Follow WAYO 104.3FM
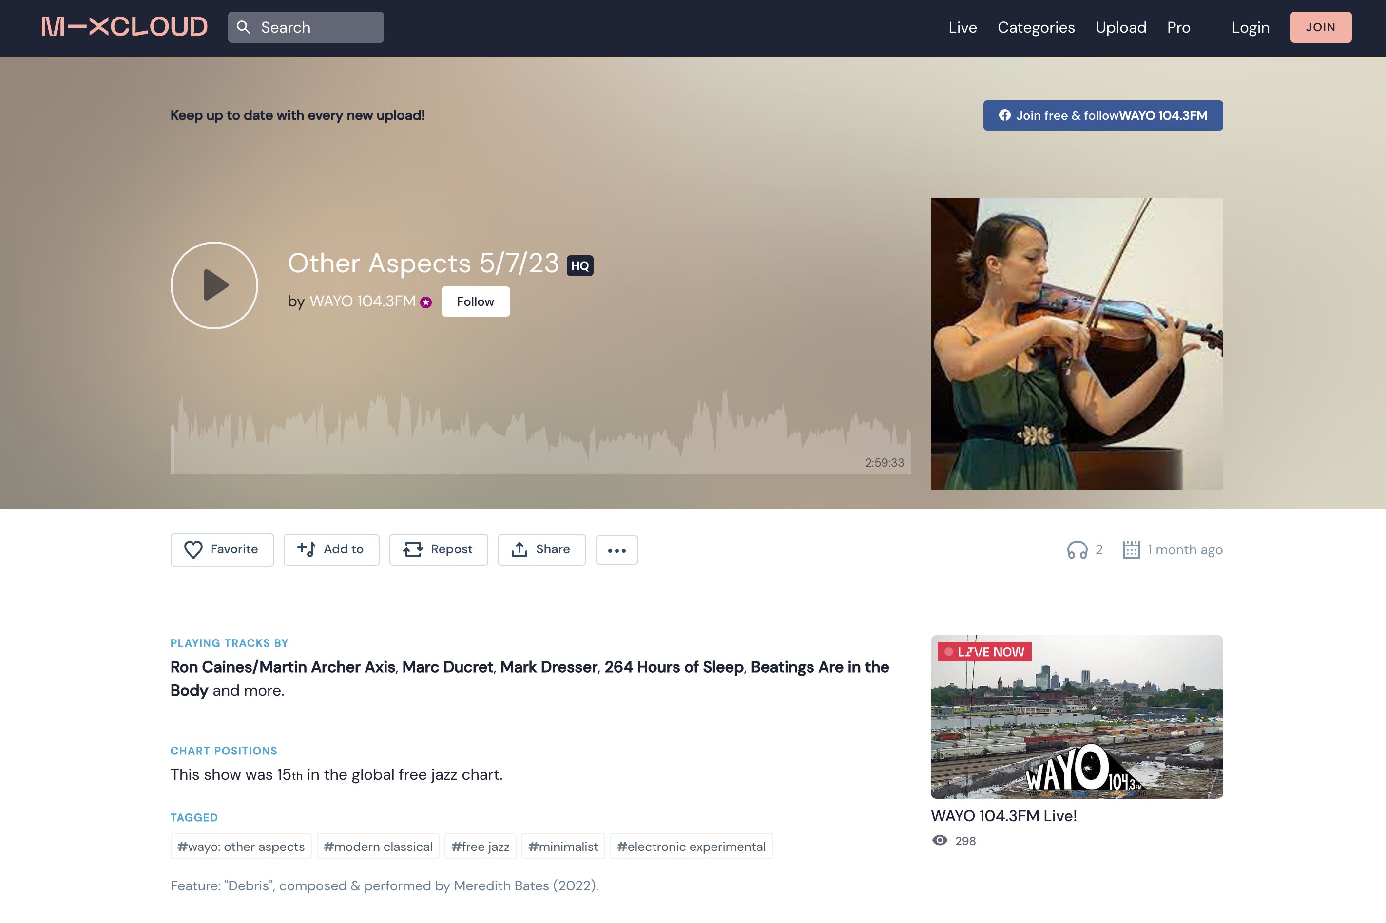Viewport: 1386px width, 923px height. pyautogui.click(x=475, y=301)
